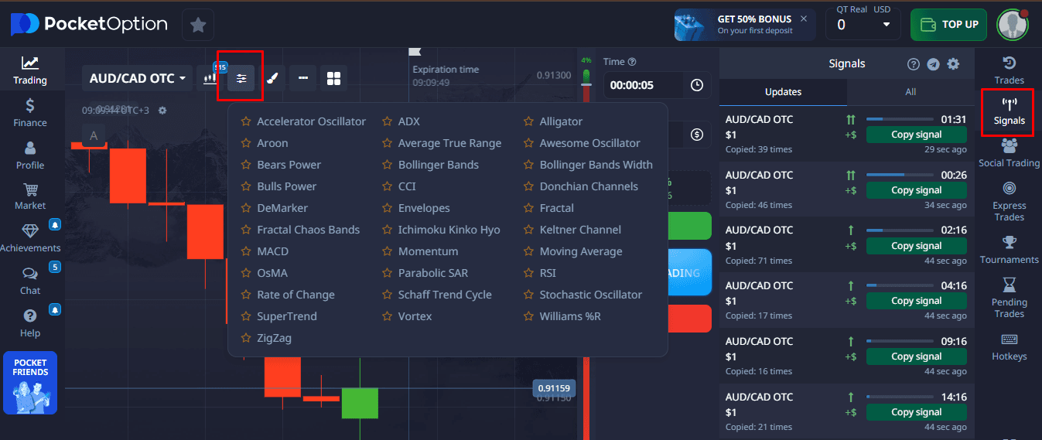
Task: Favorite the ZigZag indicator star
Action: (246, 338)
